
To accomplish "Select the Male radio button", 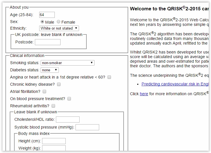I will tap(42, 22).
